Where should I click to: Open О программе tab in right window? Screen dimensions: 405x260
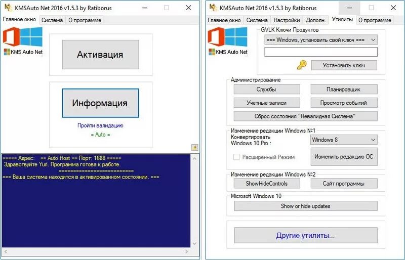tap(375, 20)
